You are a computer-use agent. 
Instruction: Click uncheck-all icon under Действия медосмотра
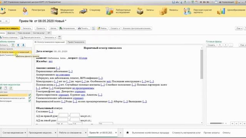pyautogui.click(x=5, y=88)
